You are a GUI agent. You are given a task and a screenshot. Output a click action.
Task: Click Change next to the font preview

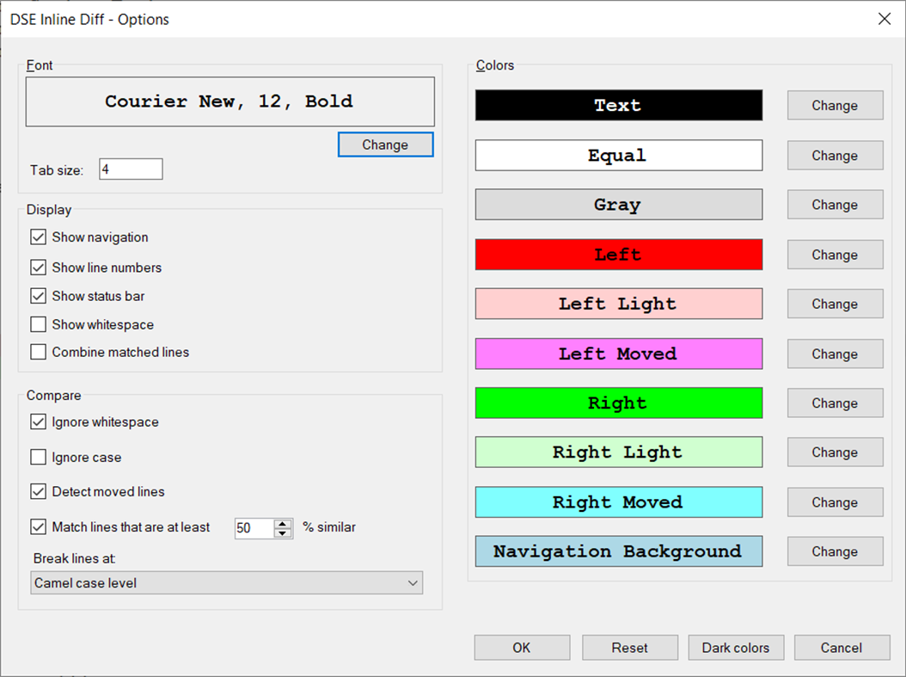pyautogui.click(x=385, y=145)
